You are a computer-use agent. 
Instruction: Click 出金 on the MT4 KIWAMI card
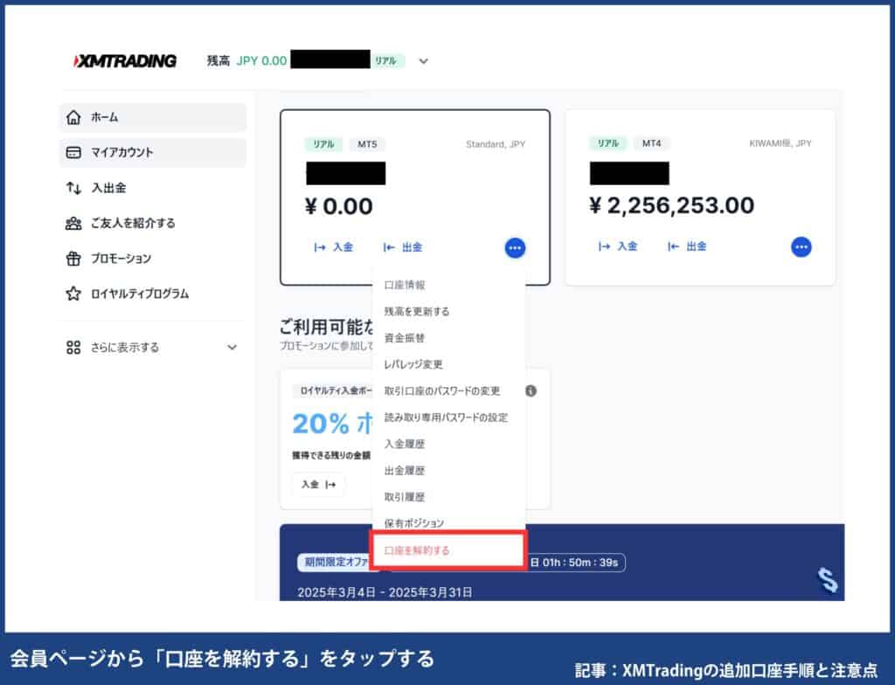pos(687,246)
